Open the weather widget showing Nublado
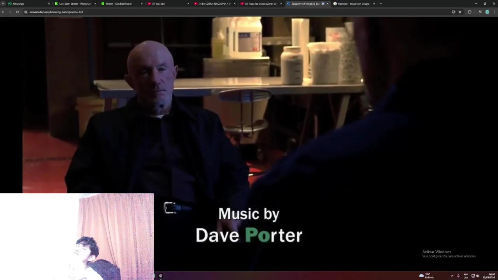This screenshot has width=498, height=280. pyautogui.click(x=427, y=276)
